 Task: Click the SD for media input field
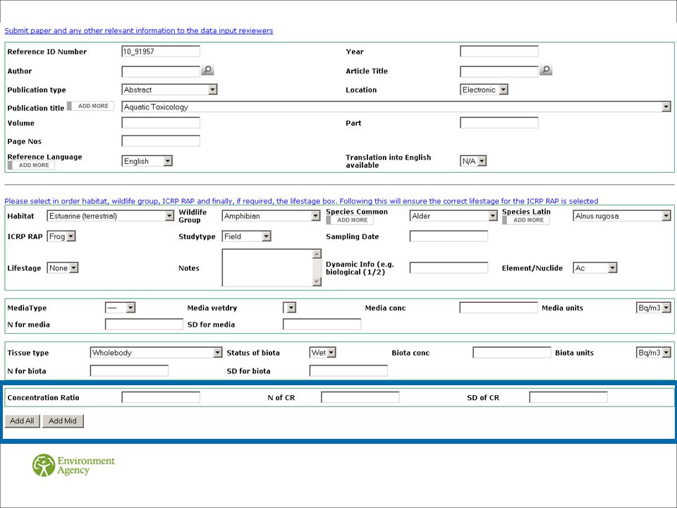[322, 325]
